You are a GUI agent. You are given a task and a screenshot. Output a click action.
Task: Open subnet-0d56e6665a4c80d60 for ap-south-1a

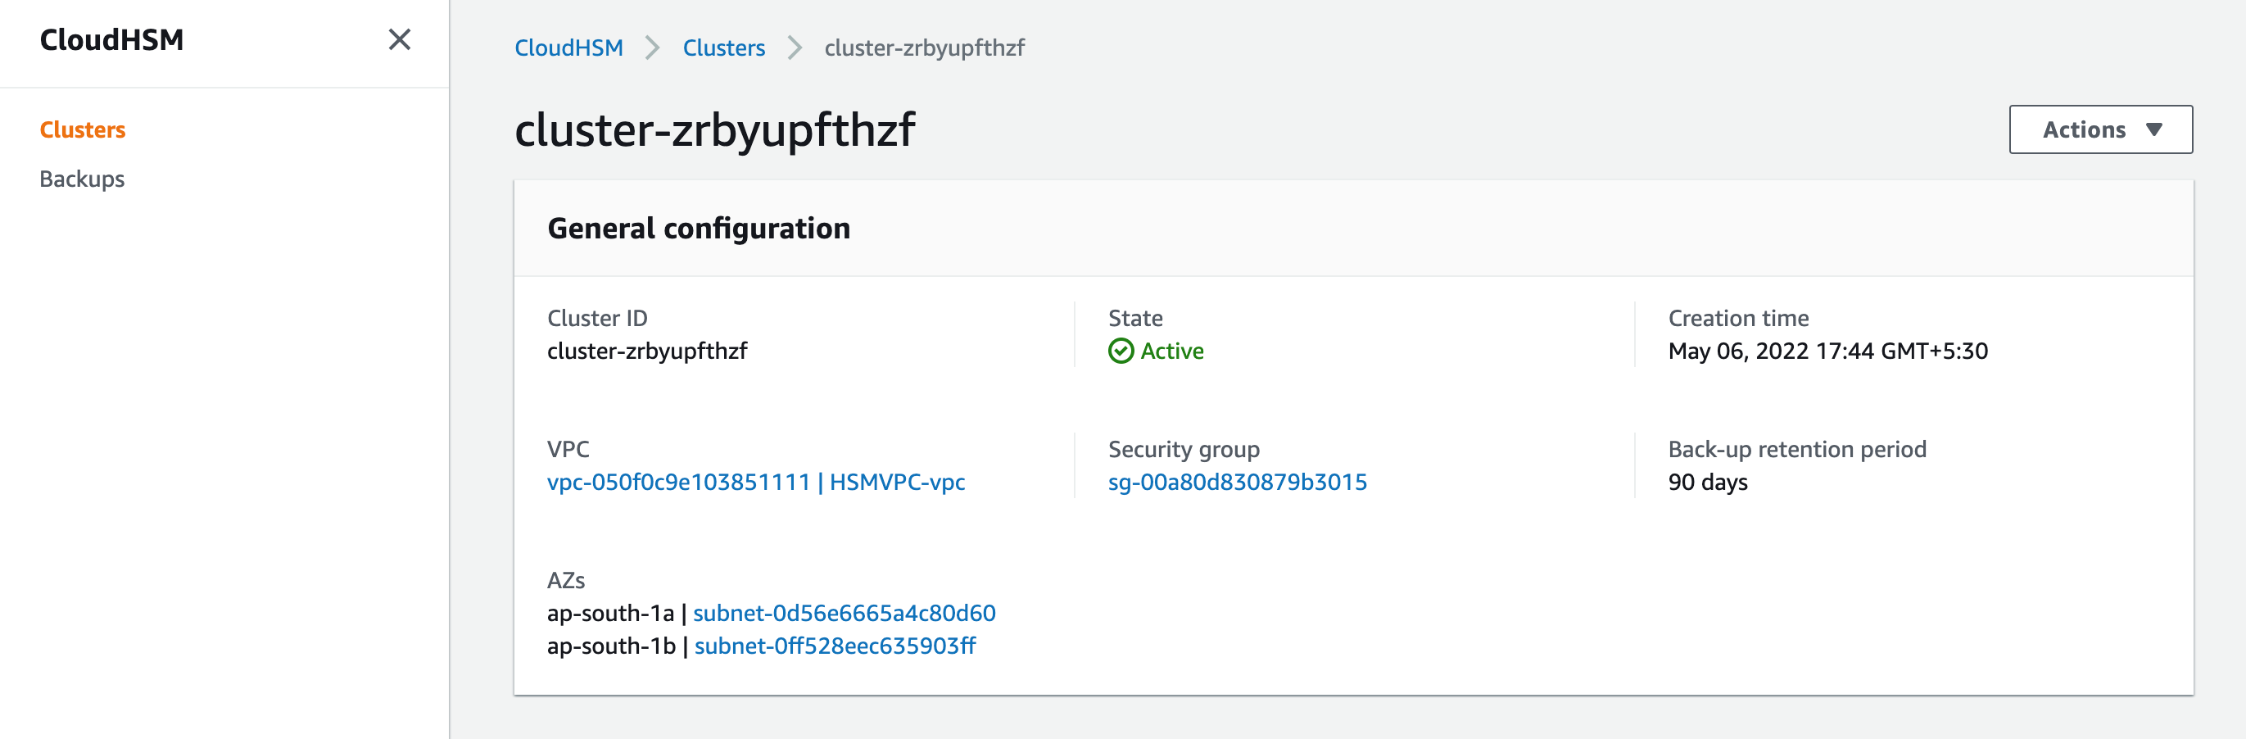[844, 613]
